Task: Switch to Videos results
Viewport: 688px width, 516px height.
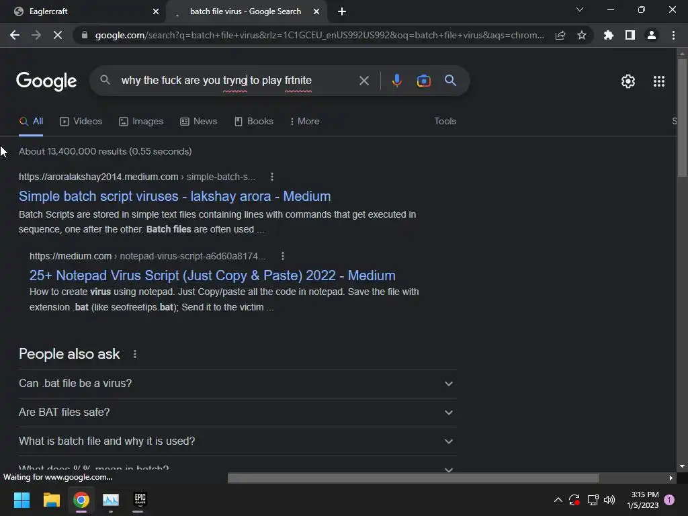Action: (81, 121)
